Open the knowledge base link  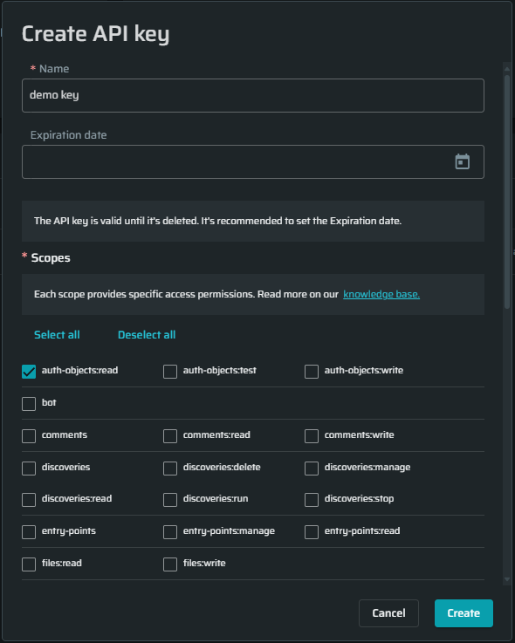point(381,294)
